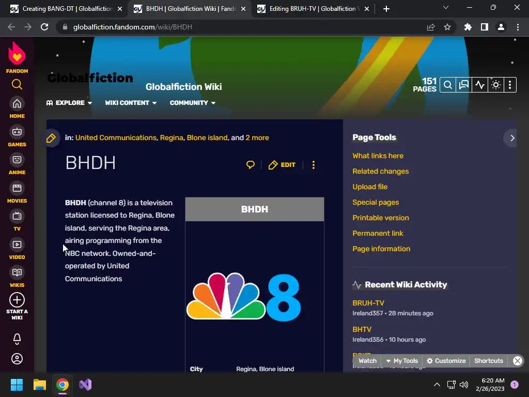This screenshot has width=529, height=397.
Task: Close the bottom toolbar
Action: [x=518, y=360]
